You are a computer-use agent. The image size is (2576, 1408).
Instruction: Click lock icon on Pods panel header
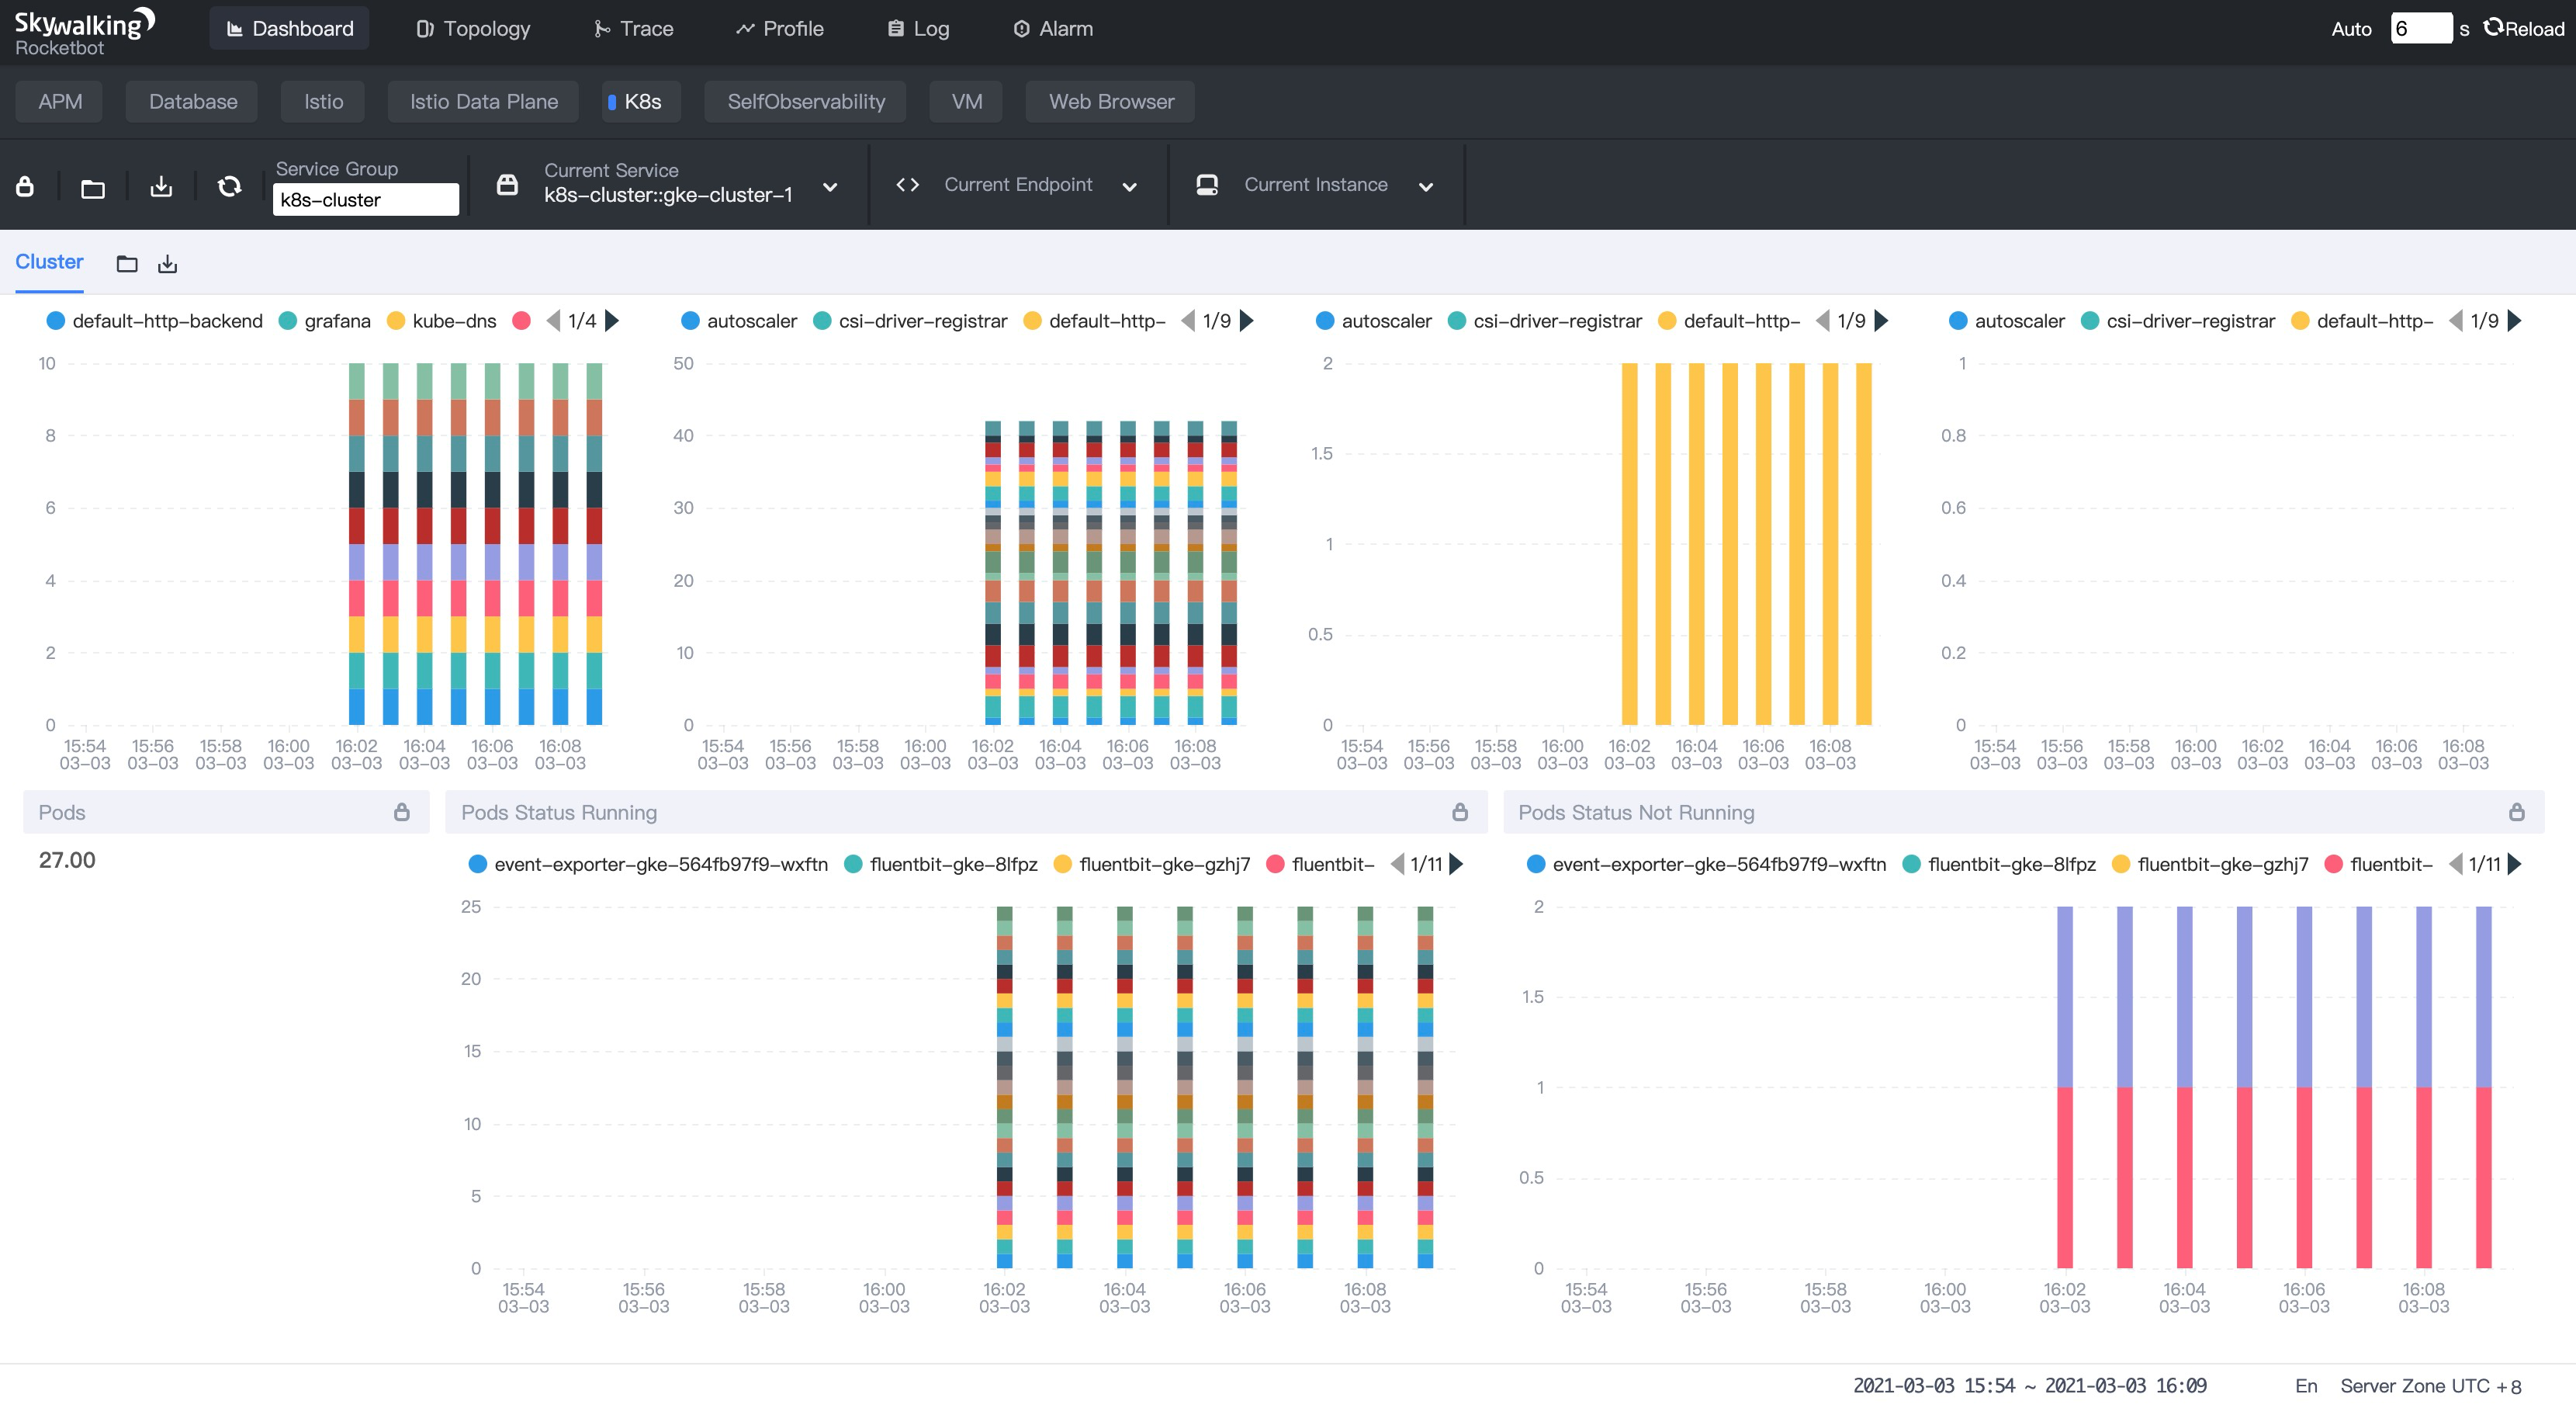tap(401, 812)
